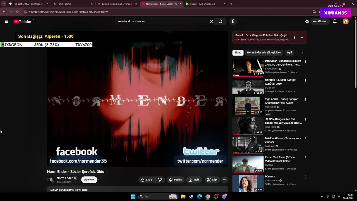
Task: Switch to Türkiye'nin En Büyük Oyuncu tab
Action: point(117,4)
